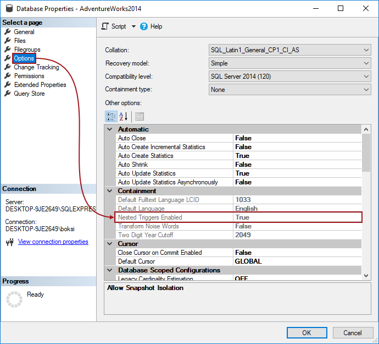Click the OK button
This screenshot has height=344, width=379.
click(306, 332)
